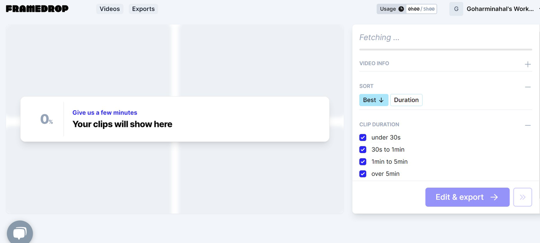Uncheck the over 5min checkbox
540x243 pixels.
(363, 174)
